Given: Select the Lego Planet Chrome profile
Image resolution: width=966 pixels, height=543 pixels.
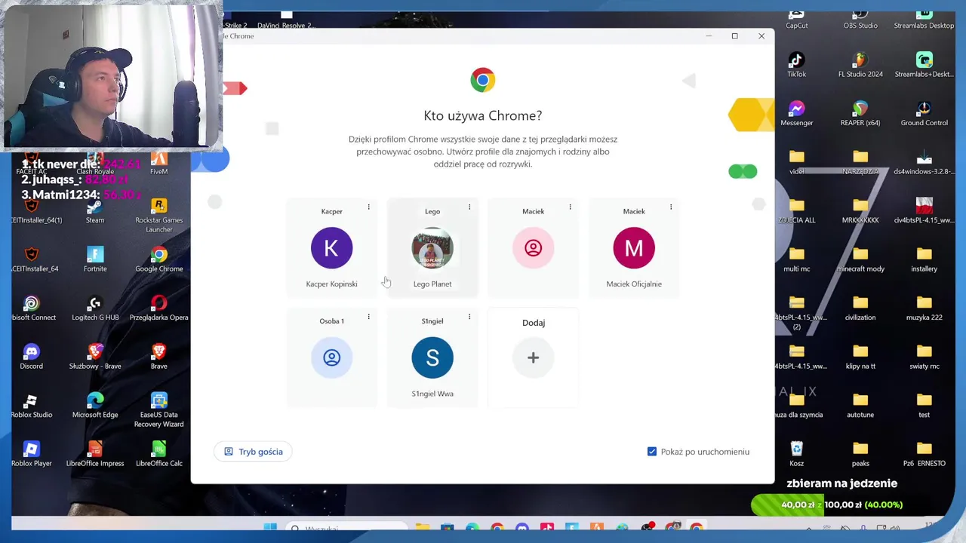Looking at the screenshot, I should 432,248.
